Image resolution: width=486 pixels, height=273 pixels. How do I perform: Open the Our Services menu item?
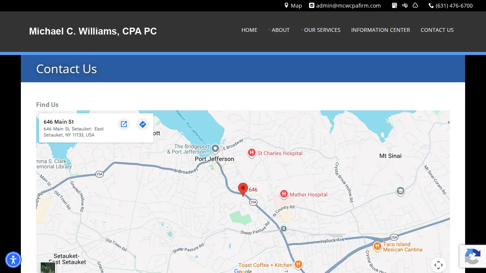click(322, 30)
